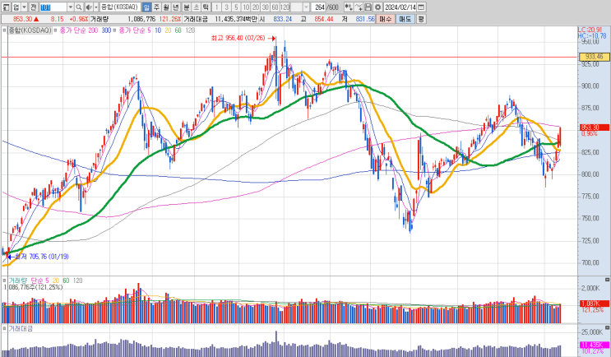This screenshot has width=611, height=357.
Task: Choose the 30 interval button
Action: [x=266, y=7]
